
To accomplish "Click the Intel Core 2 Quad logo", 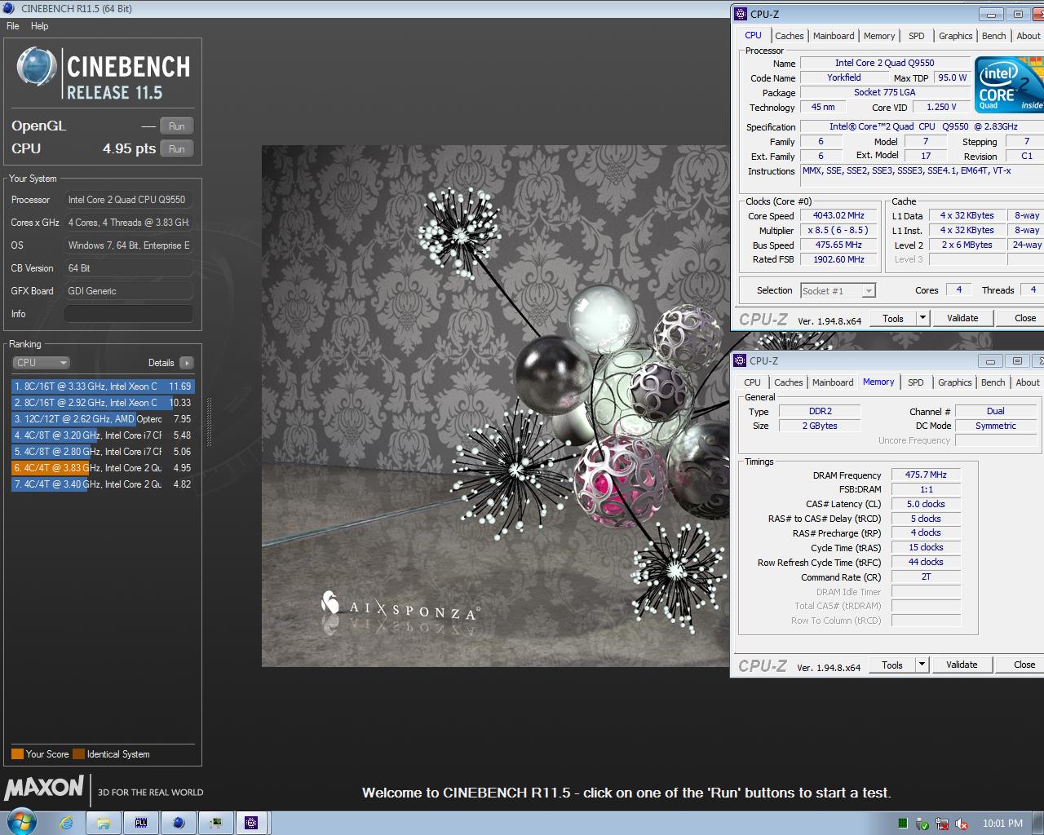I will 1009,84.
